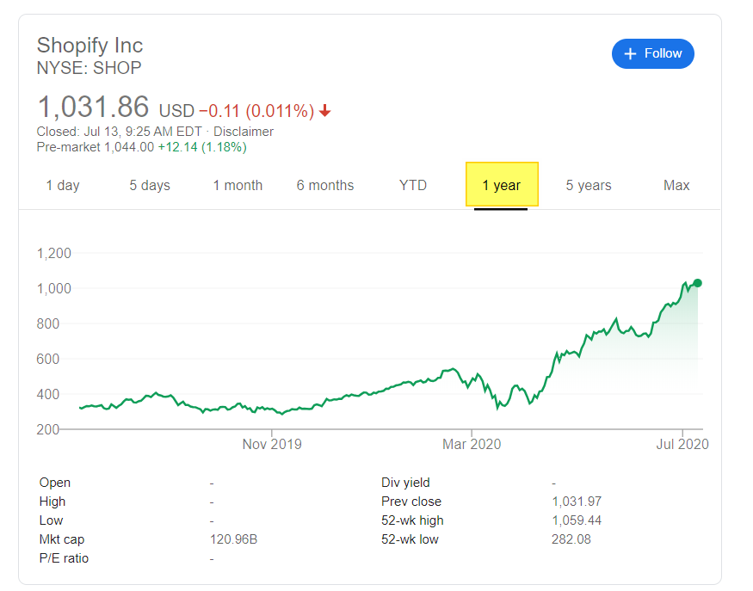Screen dimensions: 753x591
Task: Click the +12.14 (1.18%) pre-market change
Action: coord(202,147)
